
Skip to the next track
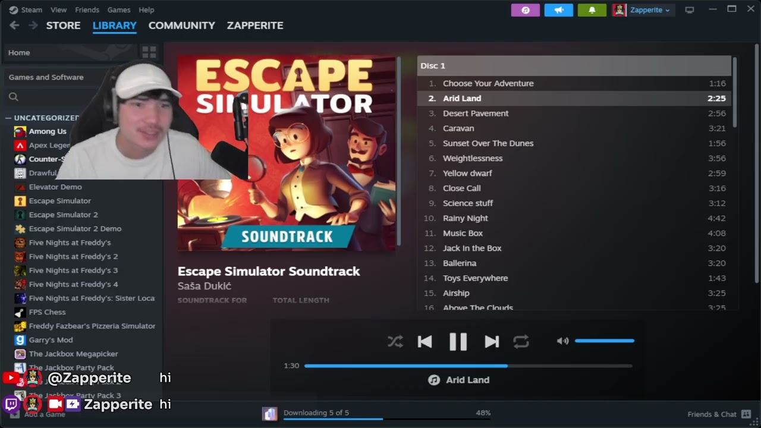click(x=492, y=341)
